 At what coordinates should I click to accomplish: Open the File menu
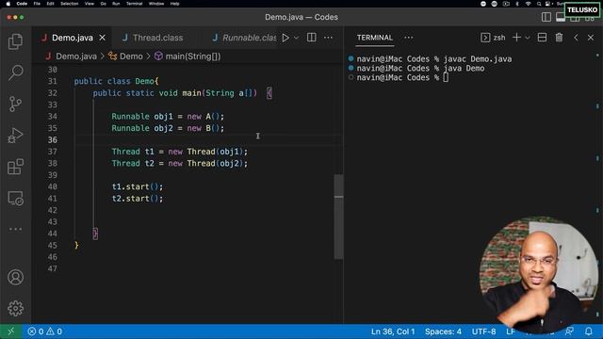pyautogui.click(x=37, y=4)
